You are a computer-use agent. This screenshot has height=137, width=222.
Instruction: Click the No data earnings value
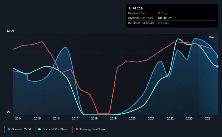tap(163, 23)
